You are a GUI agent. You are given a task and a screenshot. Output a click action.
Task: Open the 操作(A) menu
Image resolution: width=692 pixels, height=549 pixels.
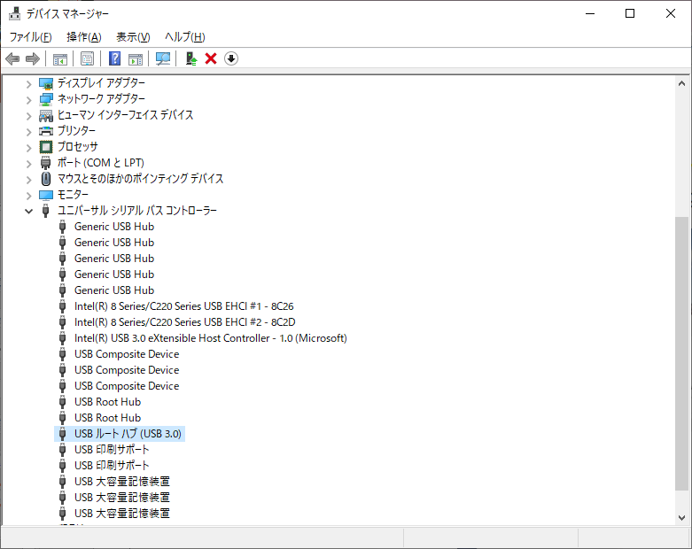[x=84, y=36]
